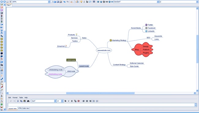Open the SansSerif font dropdown arrow
The height and width of the screenshot is (113, 199).
click(x=158, y=2)
